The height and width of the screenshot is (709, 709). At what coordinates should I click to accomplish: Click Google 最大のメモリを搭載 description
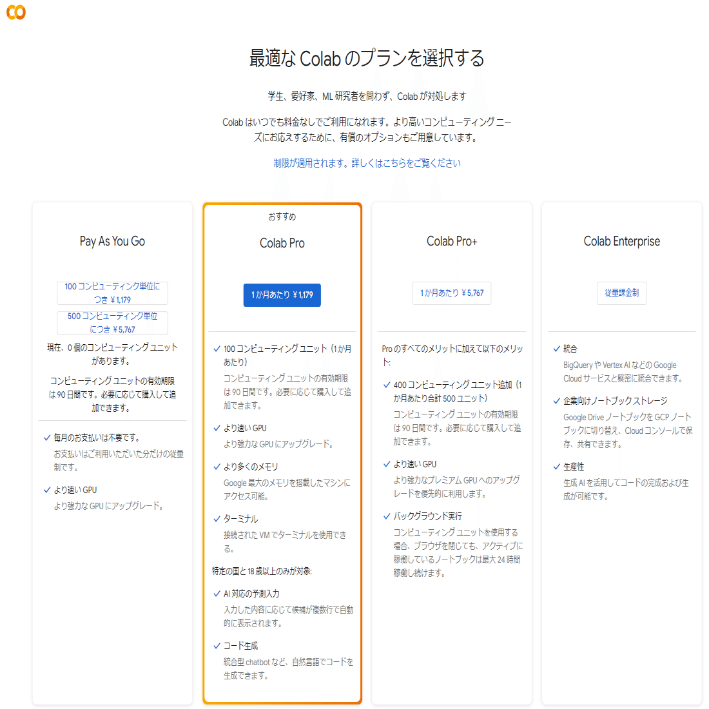pyautogui.click(x=287, y=490)
